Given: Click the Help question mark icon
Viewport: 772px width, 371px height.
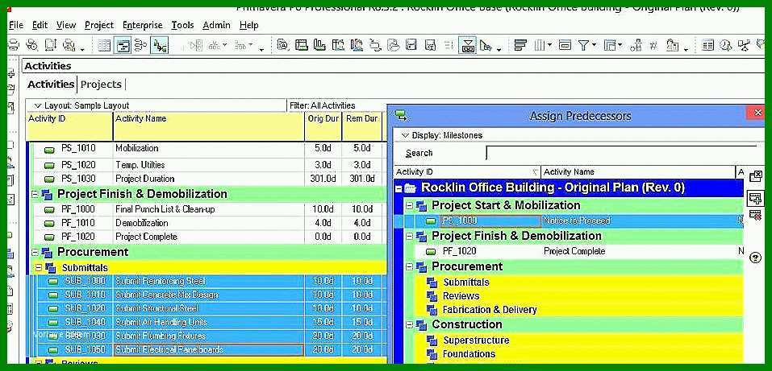Looking at the screenshot, I should coord(755,258).
